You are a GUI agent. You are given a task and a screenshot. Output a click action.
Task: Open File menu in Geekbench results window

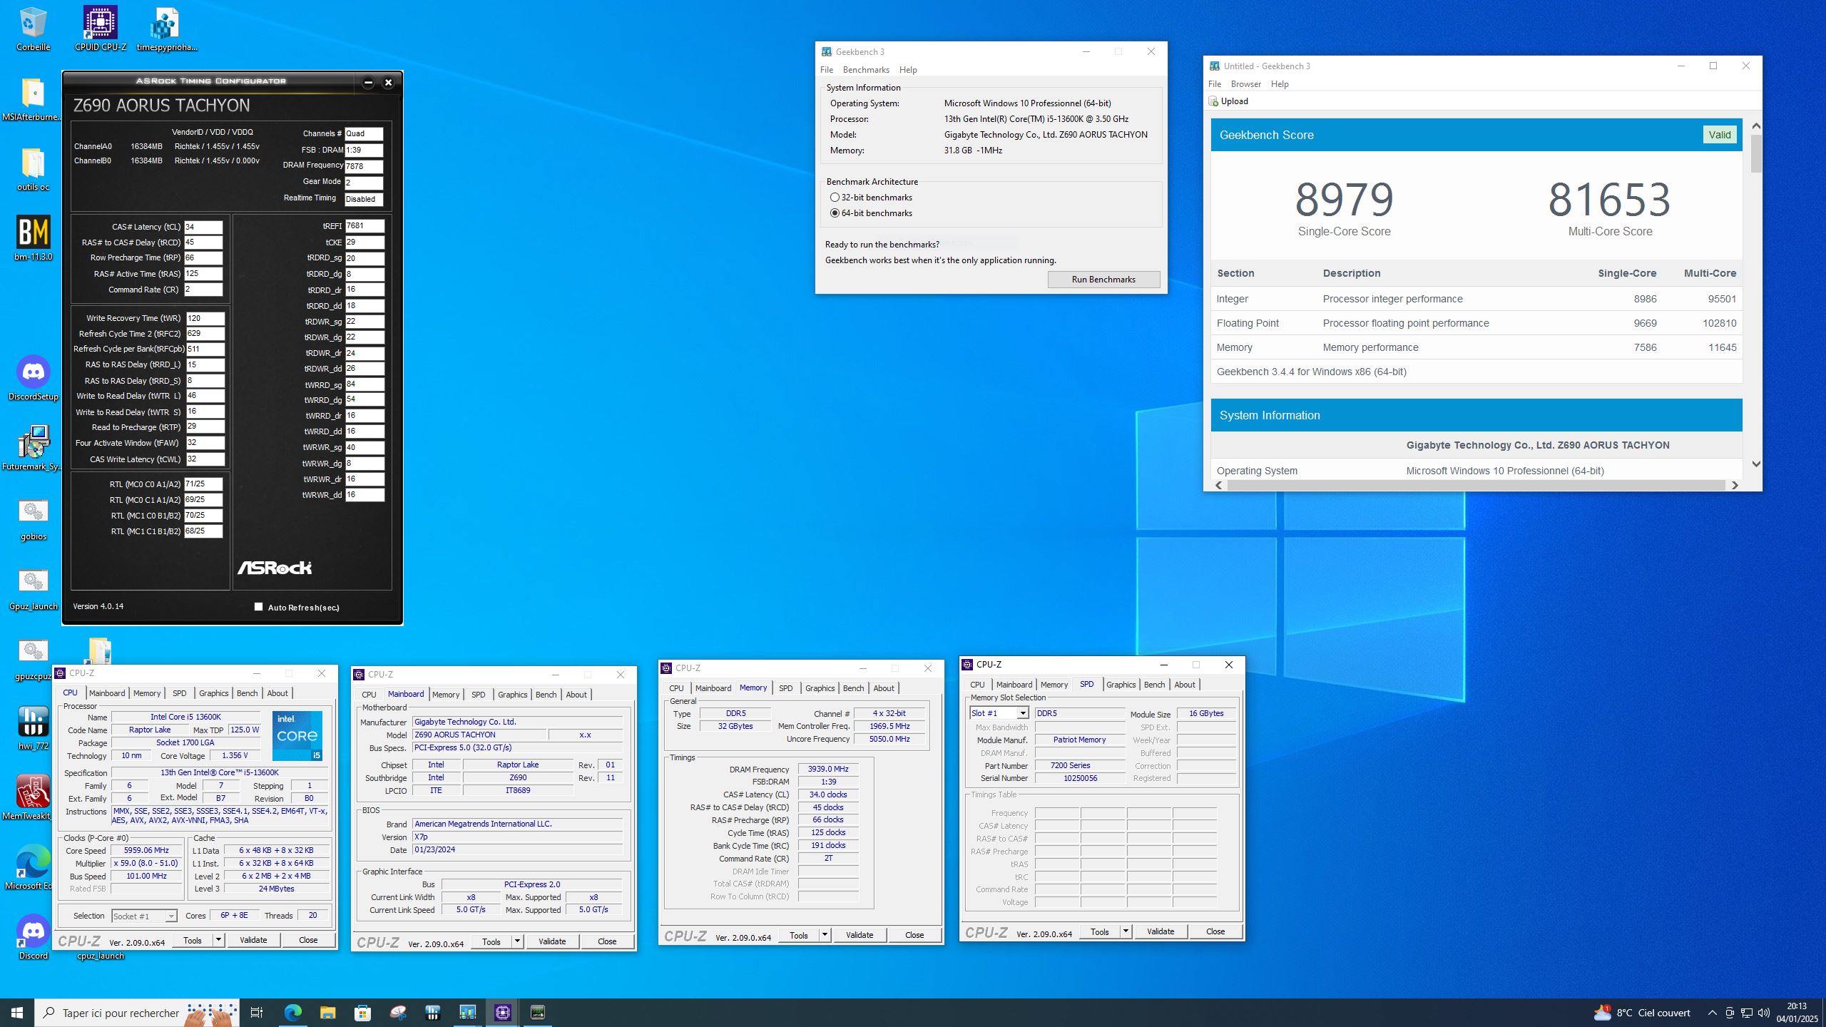(1215, 84)
